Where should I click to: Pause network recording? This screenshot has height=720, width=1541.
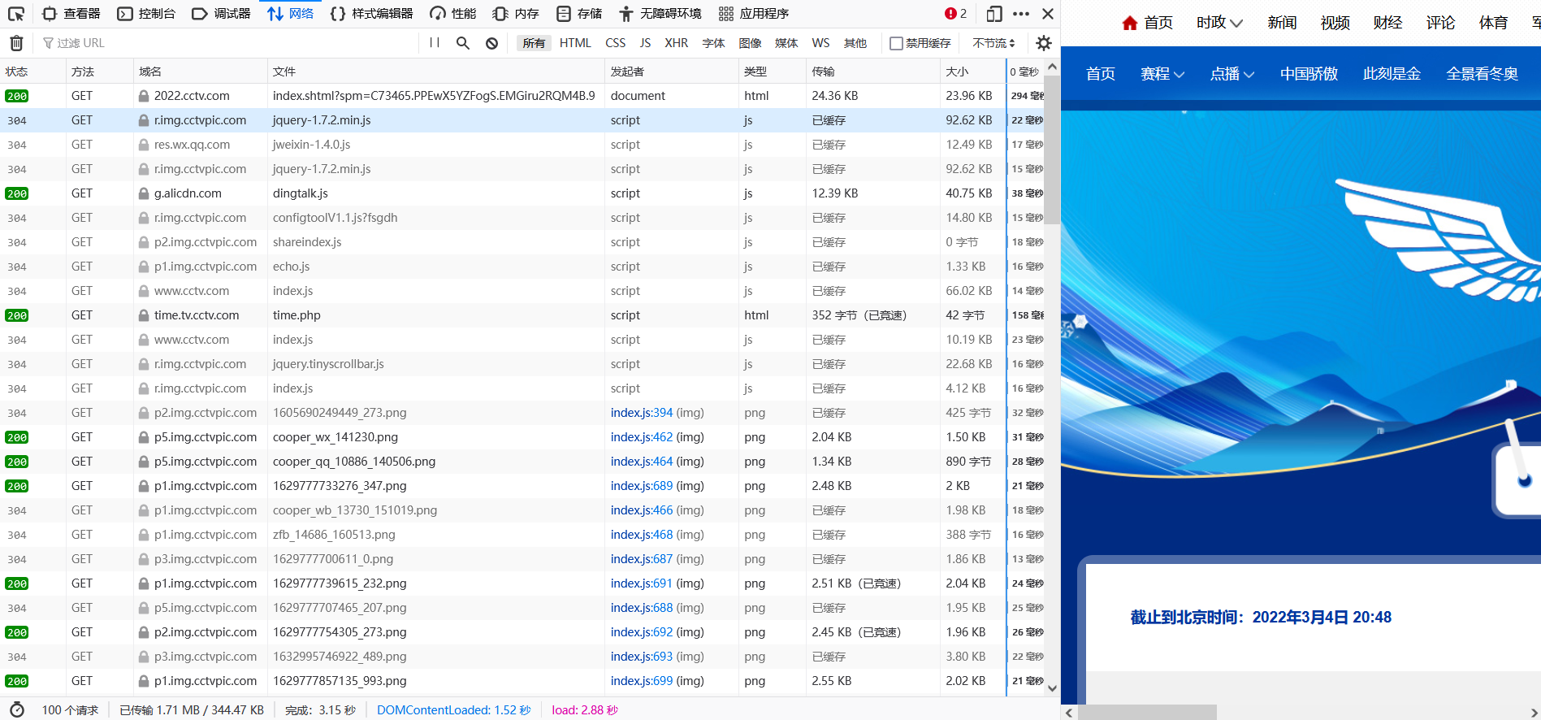pos(435,43)
